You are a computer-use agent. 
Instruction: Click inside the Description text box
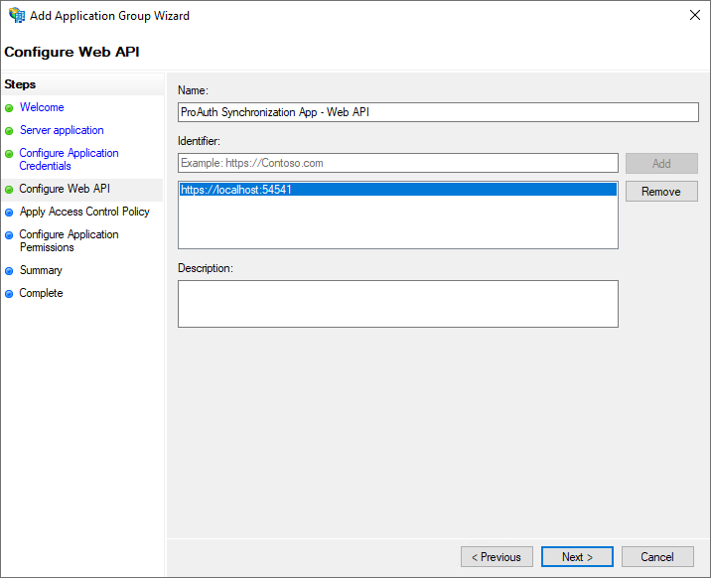coord(397,303)
